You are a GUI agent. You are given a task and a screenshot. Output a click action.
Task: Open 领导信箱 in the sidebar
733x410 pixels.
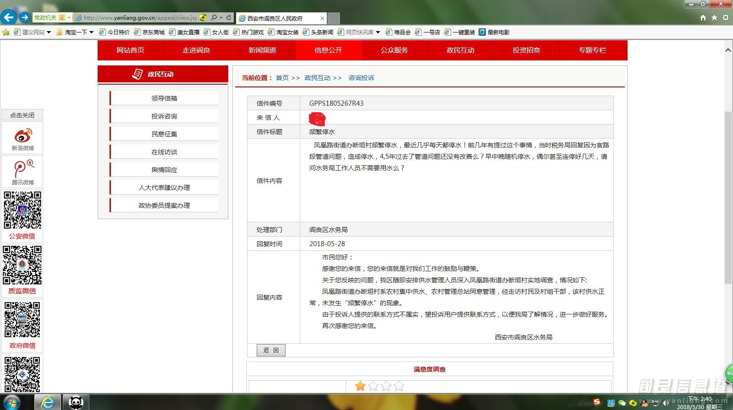164,98
